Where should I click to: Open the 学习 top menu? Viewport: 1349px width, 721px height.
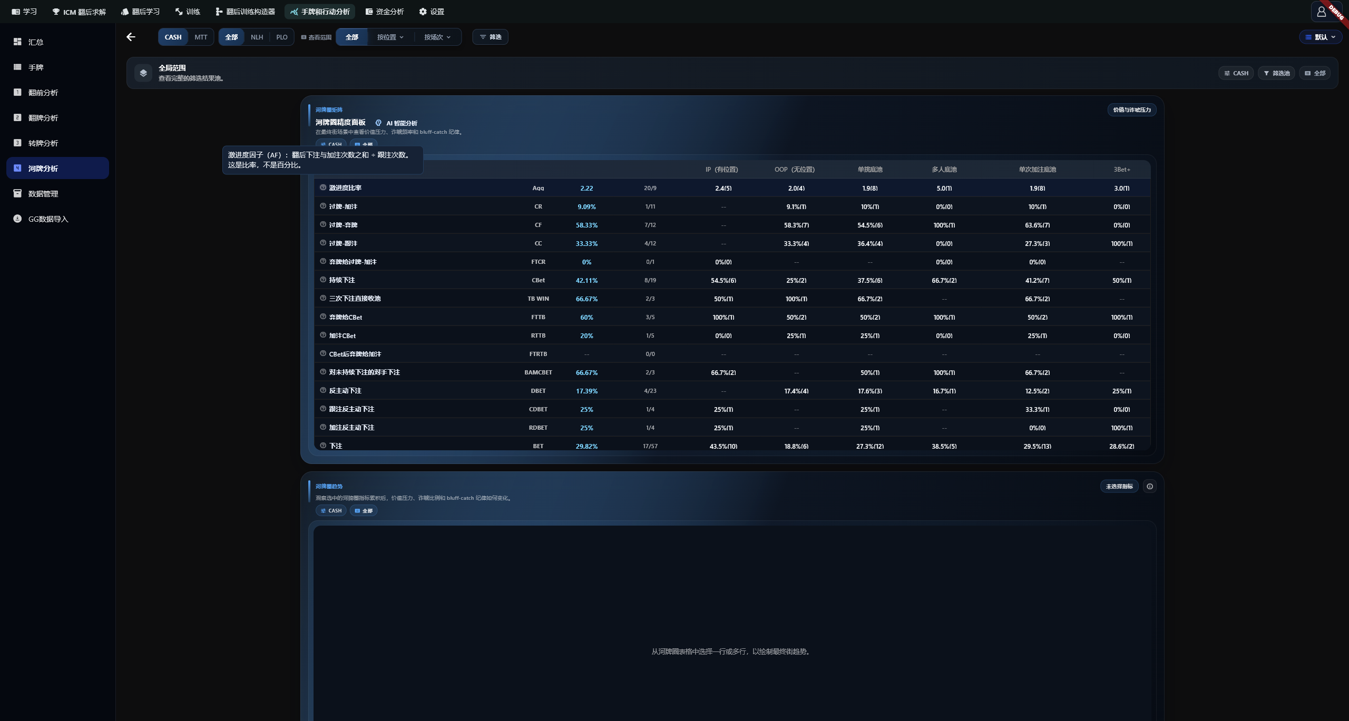tap(25, 12)
